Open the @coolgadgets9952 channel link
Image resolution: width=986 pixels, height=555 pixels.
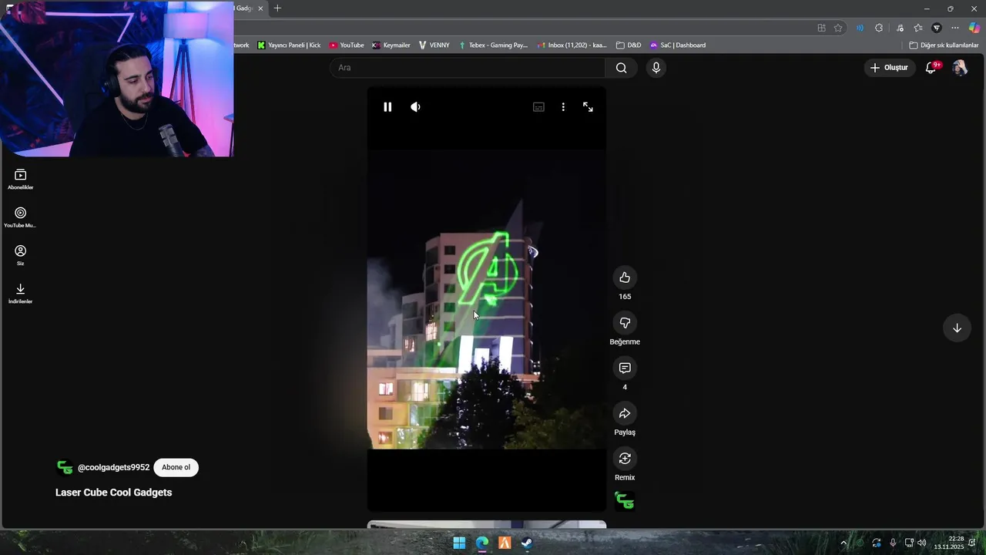click(x=114, y=467)
